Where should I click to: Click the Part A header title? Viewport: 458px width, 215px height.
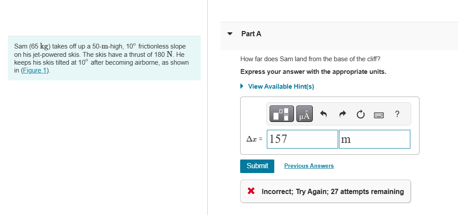click(x=251, y=34)
